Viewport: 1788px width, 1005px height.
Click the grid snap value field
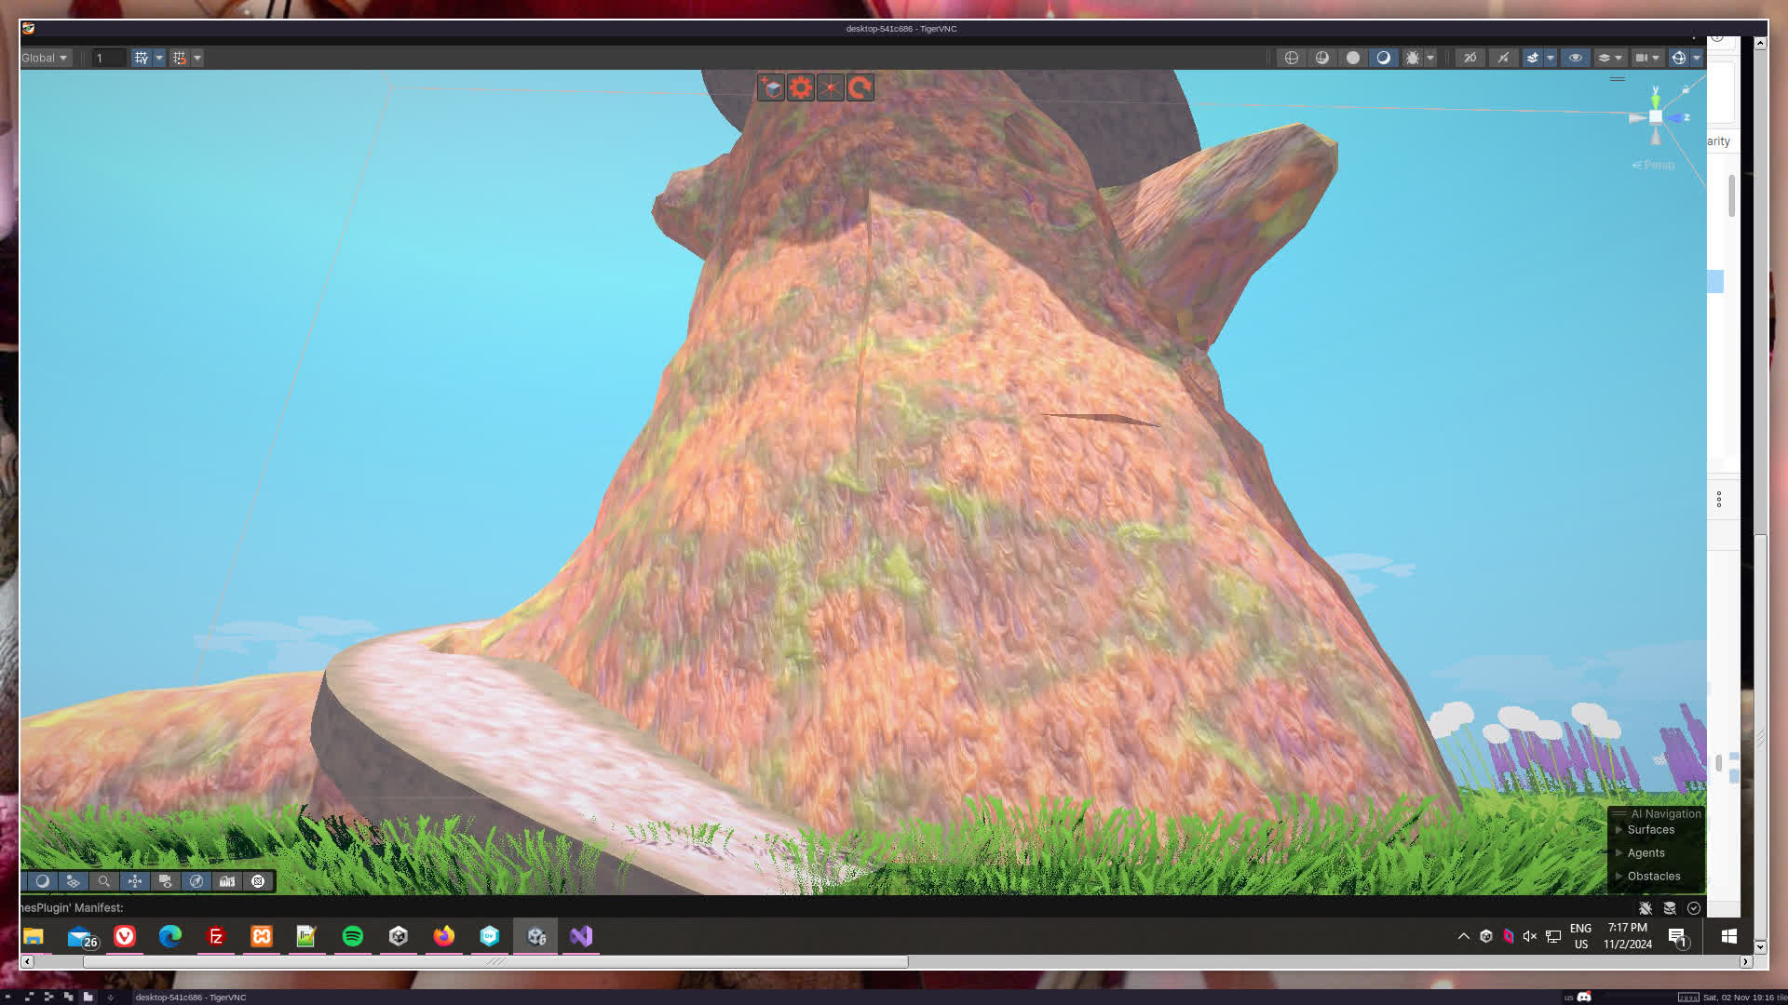(108, 58)
